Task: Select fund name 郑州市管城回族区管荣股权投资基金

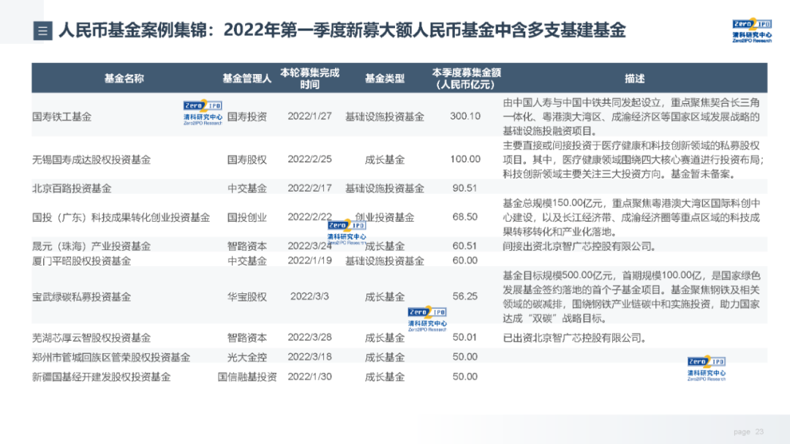Action: coord(111,357)
